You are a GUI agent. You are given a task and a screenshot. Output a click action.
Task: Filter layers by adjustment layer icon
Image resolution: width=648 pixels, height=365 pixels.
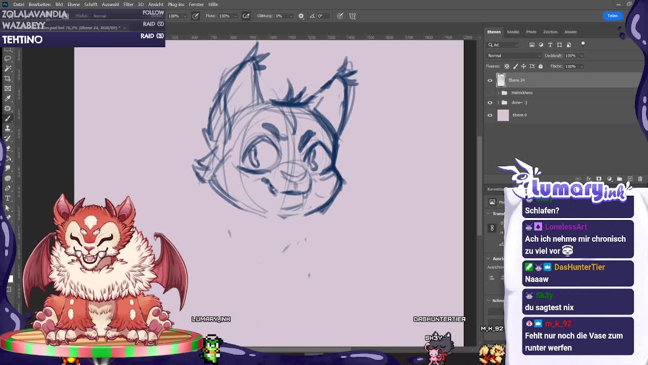[541, 45]
